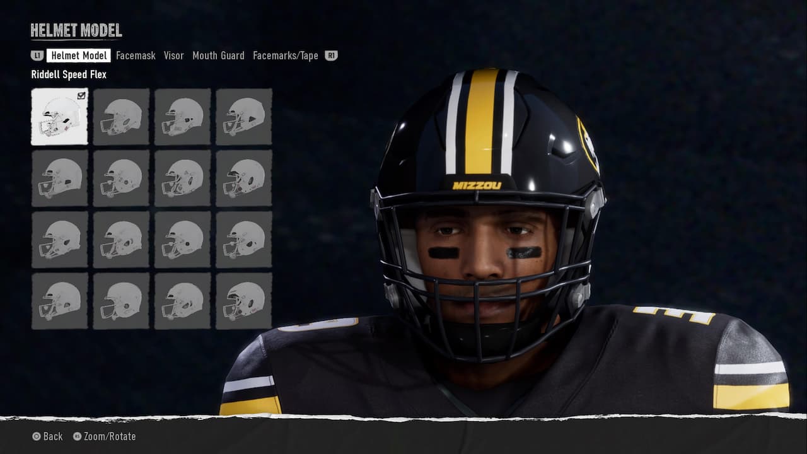The width and height of the screenshot is (807, 454).
Task: Toggle the checkmark on selected Riddell helmet
Action: click(81, 96)
